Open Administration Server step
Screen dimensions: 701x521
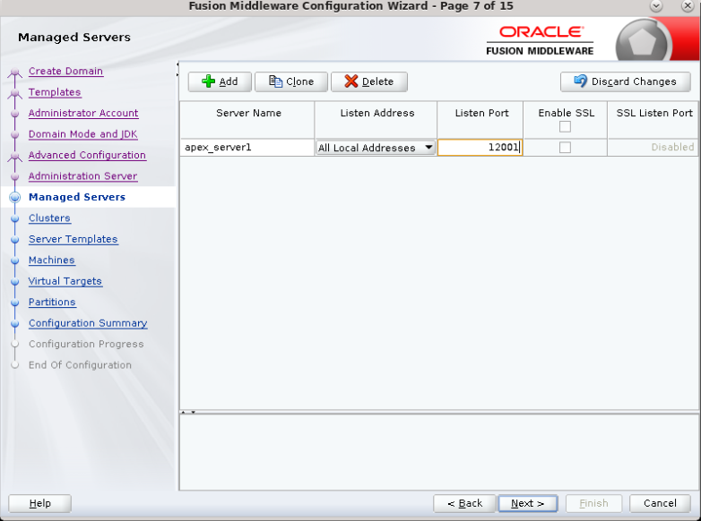[82, 175]
